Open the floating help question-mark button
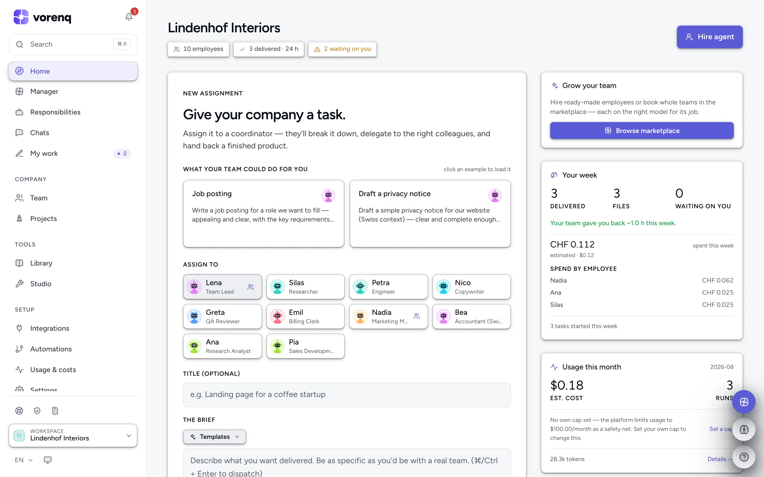The image size is (764, 477). tap(744, 457)
